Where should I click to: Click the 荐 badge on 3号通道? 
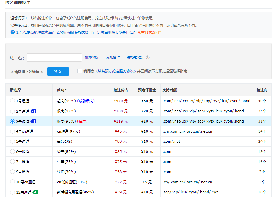[x=33, y=121]
